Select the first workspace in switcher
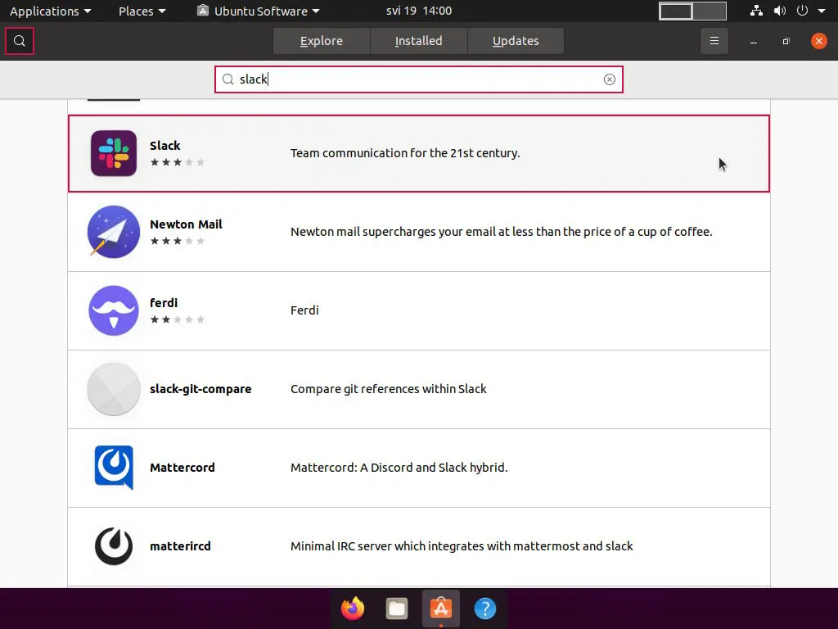 point(676,11)
